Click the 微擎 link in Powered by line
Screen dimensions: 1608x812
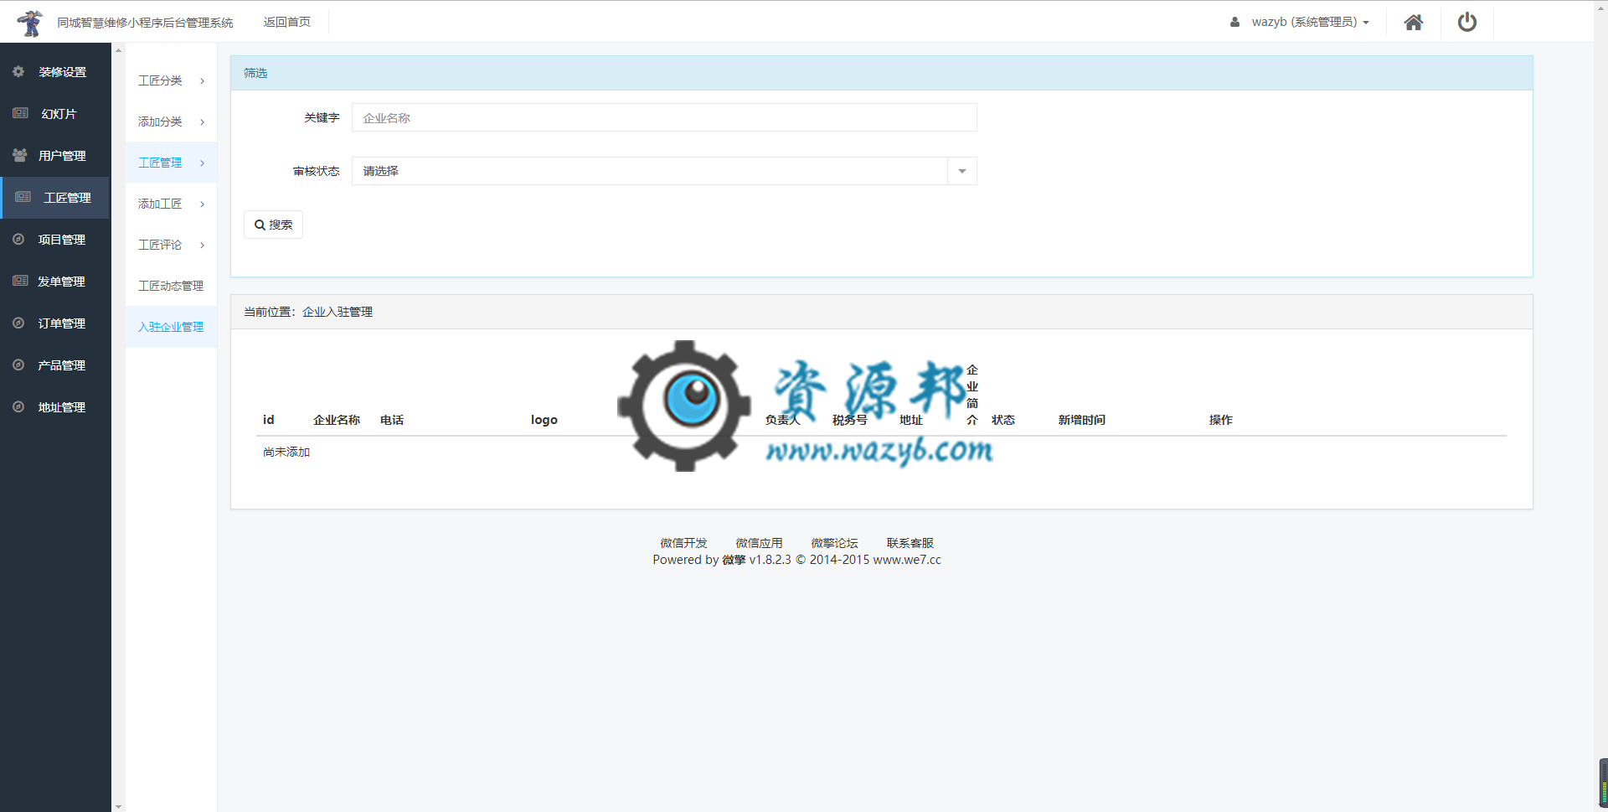[x=734, y=560]
